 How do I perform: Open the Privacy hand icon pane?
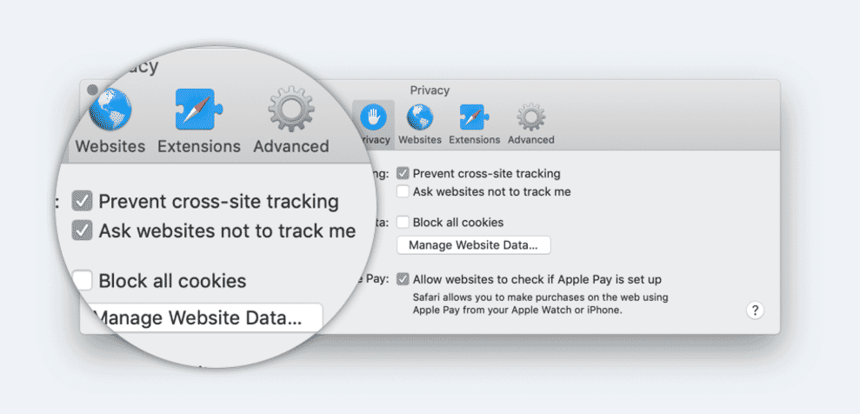click(x=373, y=117)
